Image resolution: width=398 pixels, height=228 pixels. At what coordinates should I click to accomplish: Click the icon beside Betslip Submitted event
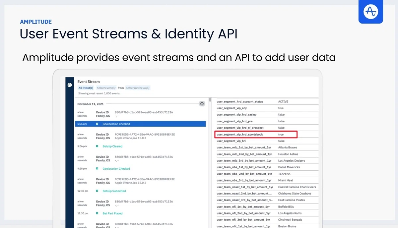click(x=97, y=191)
